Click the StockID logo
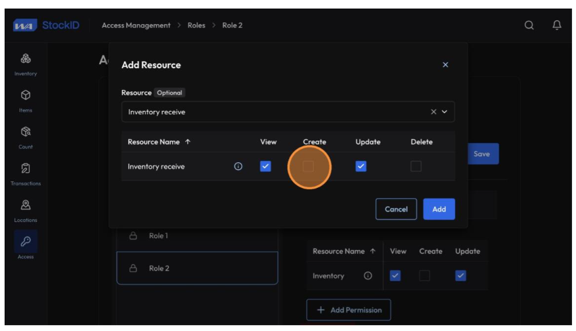The image size is (576, 331). point(46,25)
